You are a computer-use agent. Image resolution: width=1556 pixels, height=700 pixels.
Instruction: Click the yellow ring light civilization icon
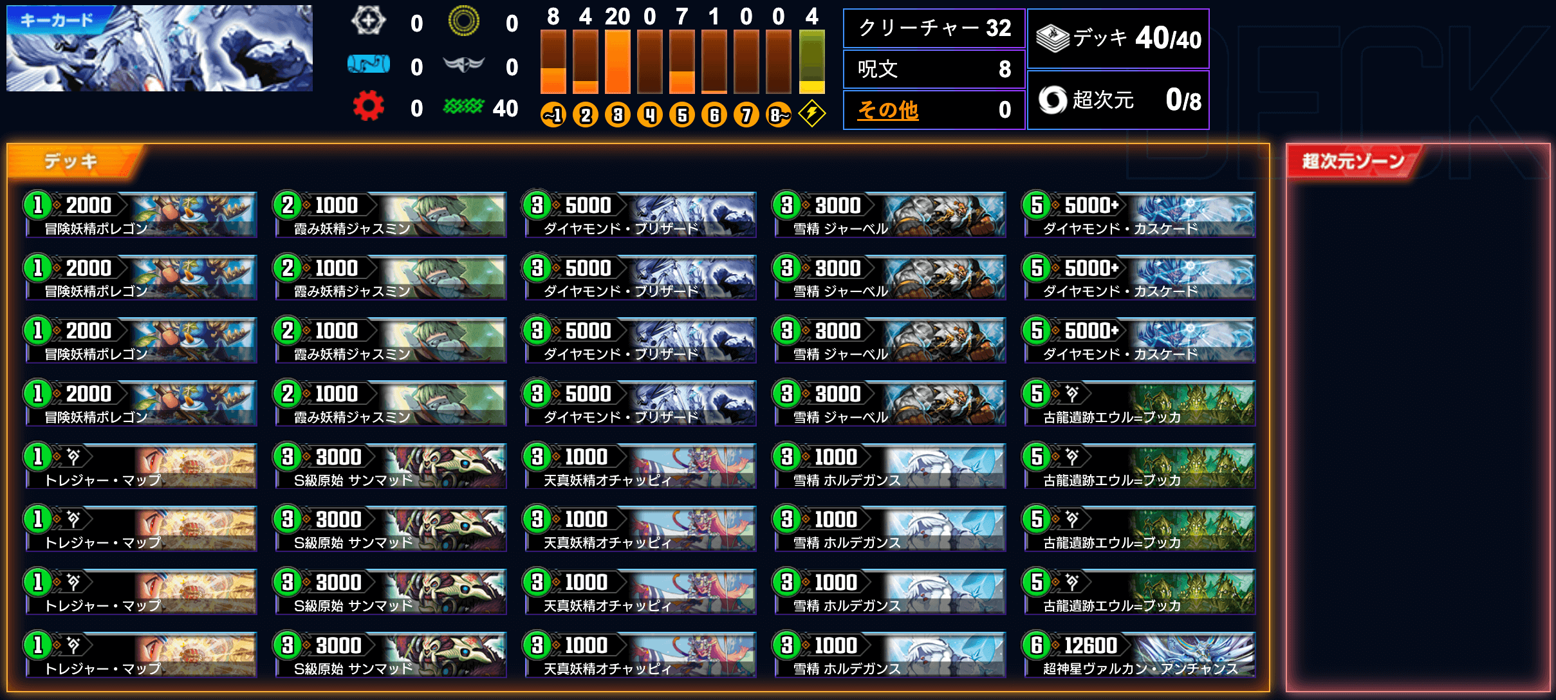(464, 21)
